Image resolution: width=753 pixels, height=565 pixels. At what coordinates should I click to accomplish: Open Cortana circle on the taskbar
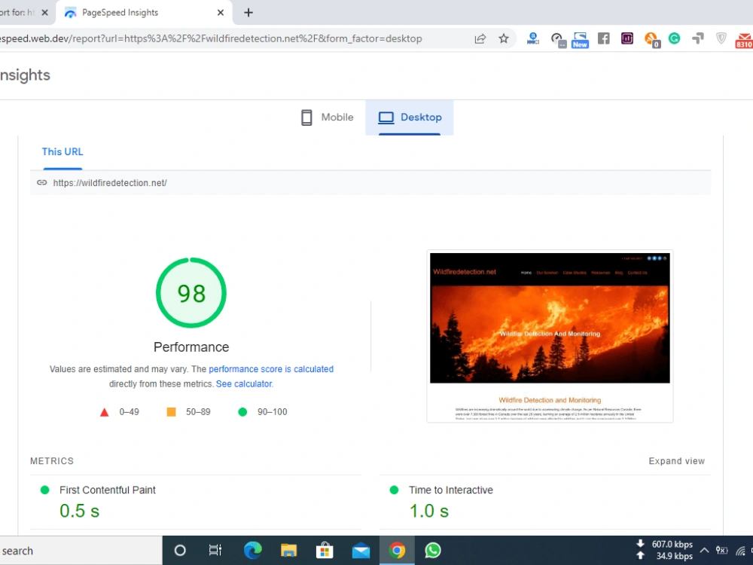click(x=180, y=551)
